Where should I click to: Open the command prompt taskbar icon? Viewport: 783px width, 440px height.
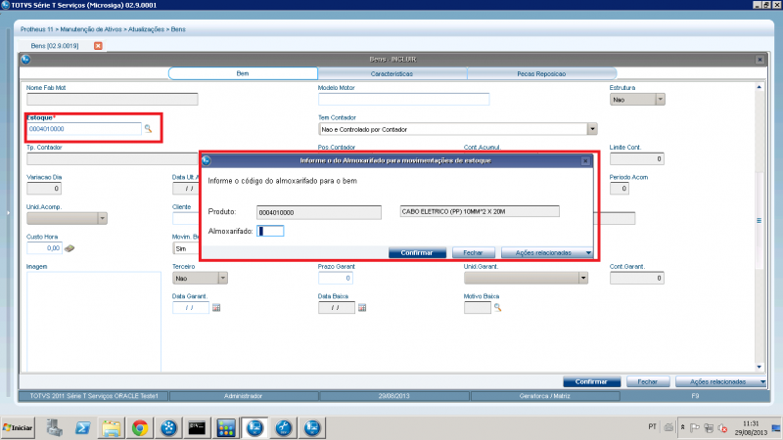(197, 427)
